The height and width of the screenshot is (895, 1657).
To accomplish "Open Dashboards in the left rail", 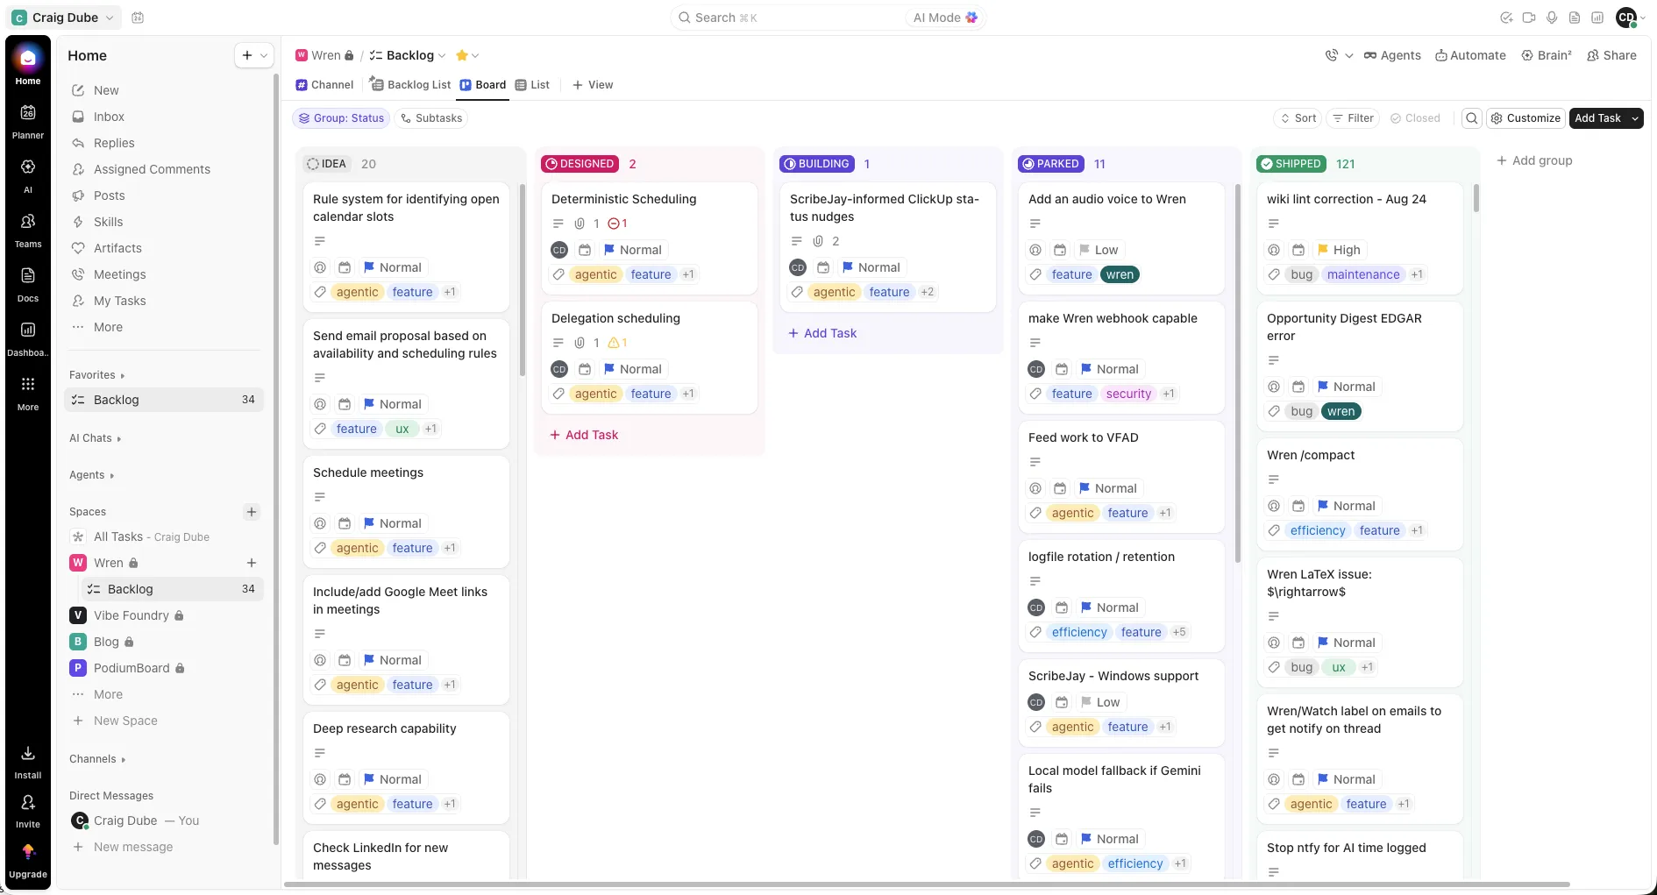I will [x=28, y=338].
